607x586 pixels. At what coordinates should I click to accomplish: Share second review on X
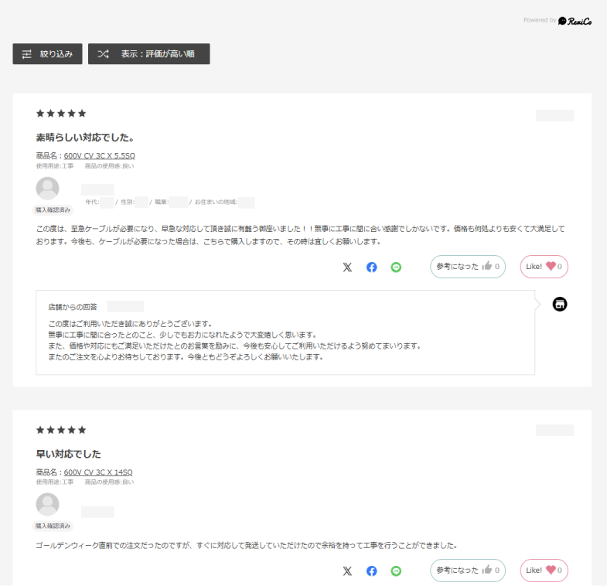(347, 571)
